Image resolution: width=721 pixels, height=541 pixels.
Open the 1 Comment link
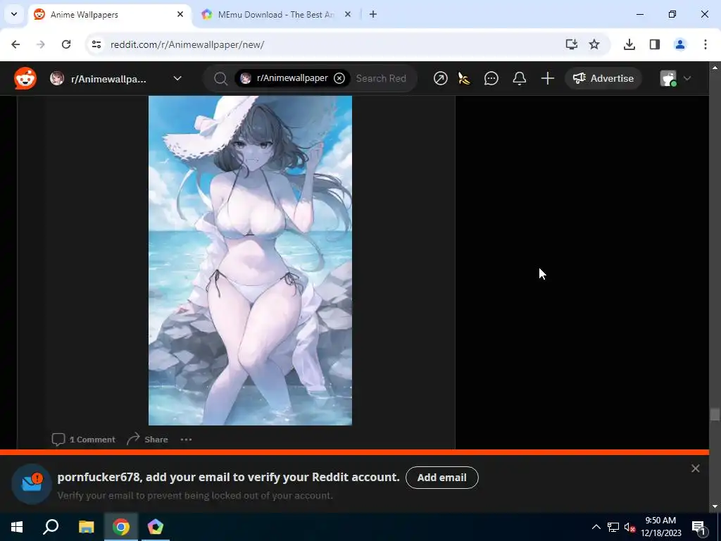(84, 440)
